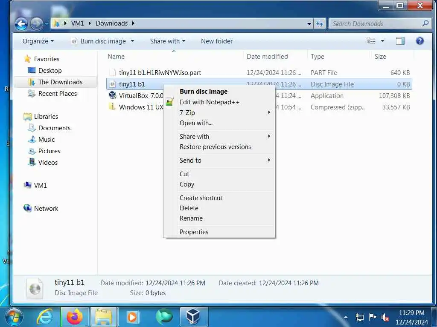Click the muted volume speaker tray icon
Viewport: 437px width, 327px height.
[385, 317]
